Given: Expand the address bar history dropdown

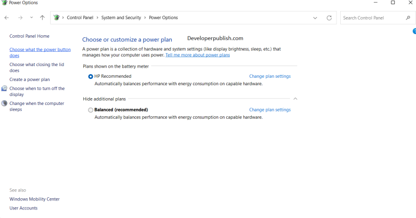Looking at the screenshot, I should pos(315,18).
